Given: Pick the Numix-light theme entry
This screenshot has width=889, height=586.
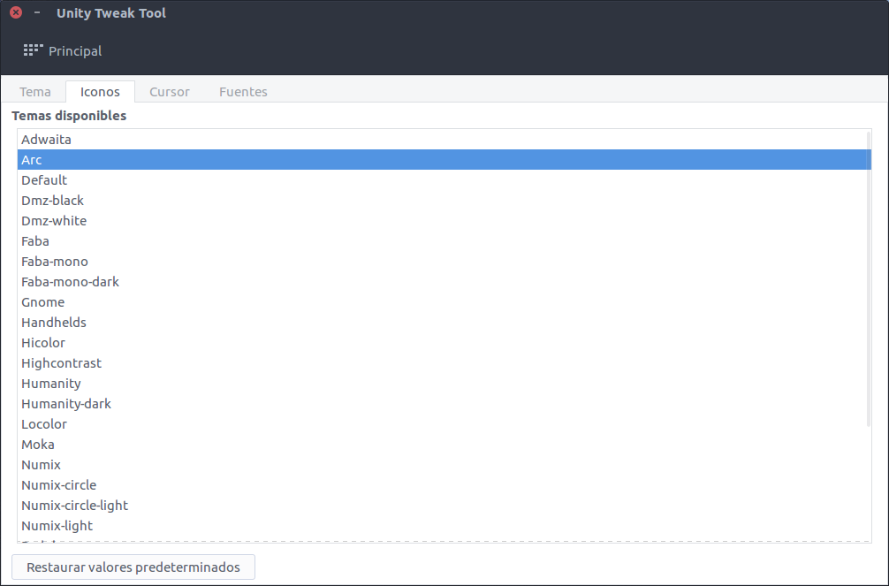Looking at the screenshot, I should pos(57,526).
